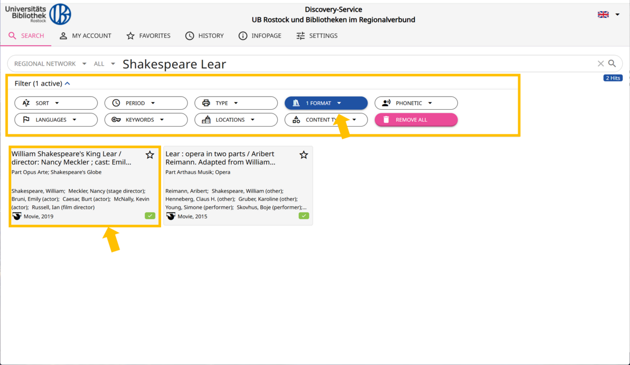Open the History tab
The image size is (630, 365).
tap(205, 36)
